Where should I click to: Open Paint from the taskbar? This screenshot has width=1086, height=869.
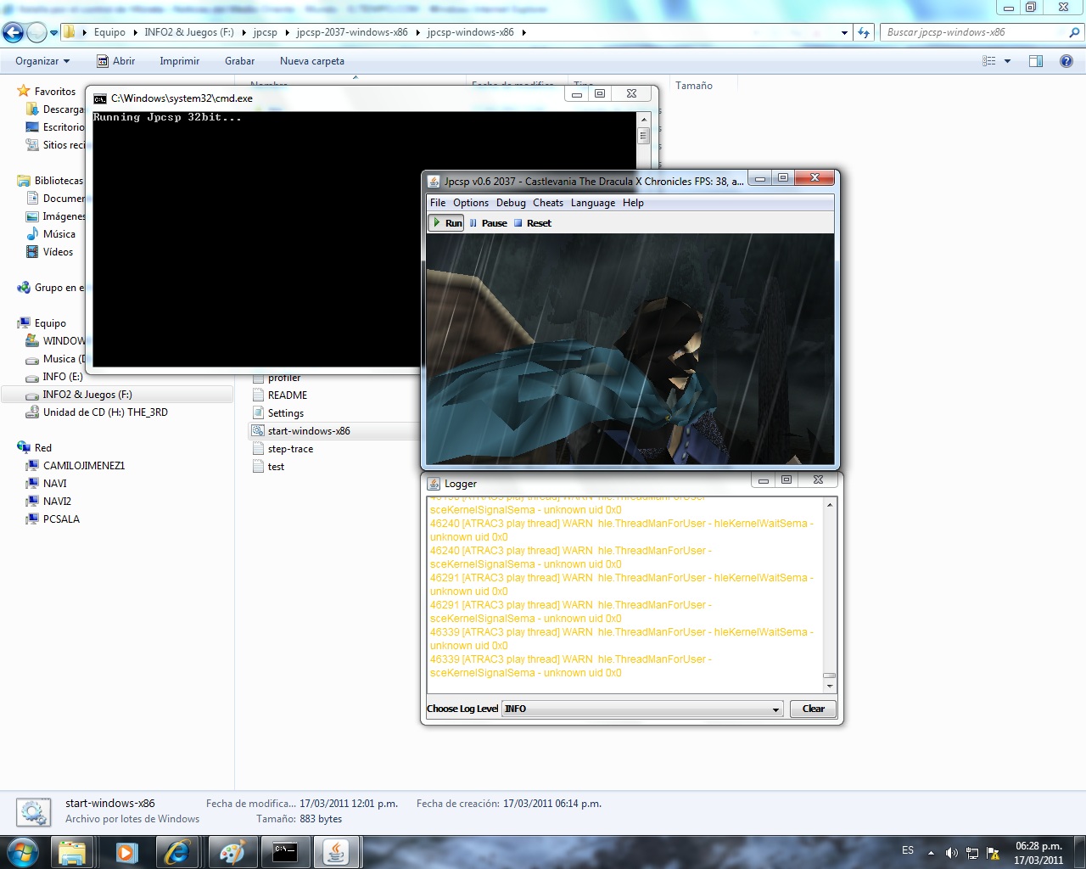tap(231, 852)
